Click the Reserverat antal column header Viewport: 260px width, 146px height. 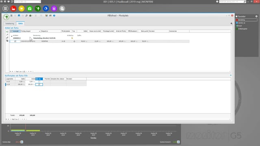pyautogui.click(x=95, y=31)
